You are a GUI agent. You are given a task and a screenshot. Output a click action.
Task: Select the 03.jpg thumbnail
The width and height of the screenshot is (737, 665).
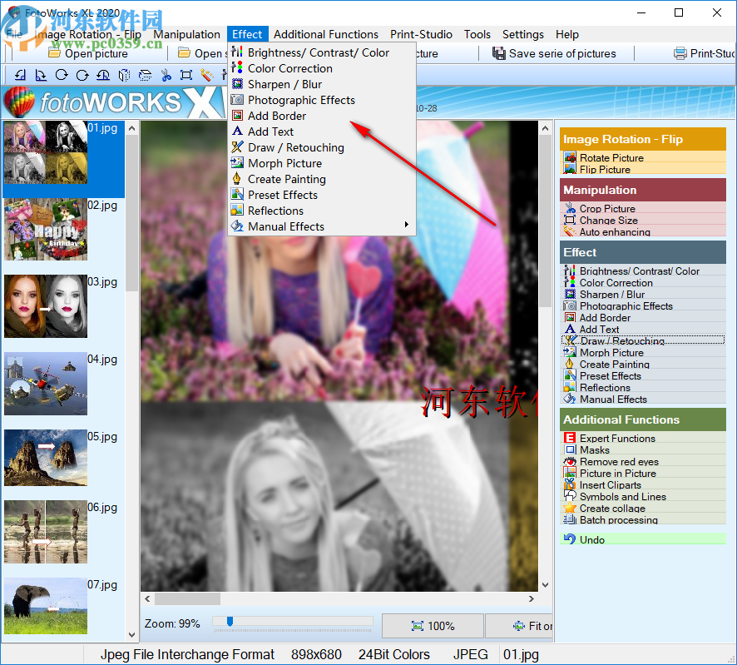coord(46,308)
